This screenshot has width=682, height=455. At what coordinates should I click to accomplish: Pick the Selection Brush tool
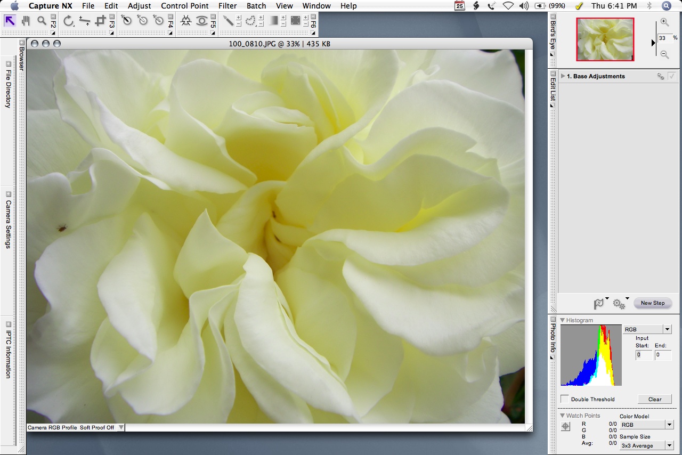click(228, 21)
